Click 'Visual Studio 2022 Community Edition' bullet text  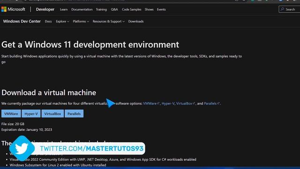click(x=103, y=160)
